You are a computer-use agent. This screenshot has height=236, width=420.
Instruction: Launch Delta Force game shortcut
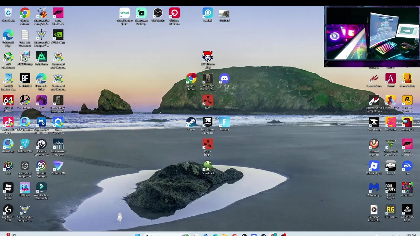[41, 58]
